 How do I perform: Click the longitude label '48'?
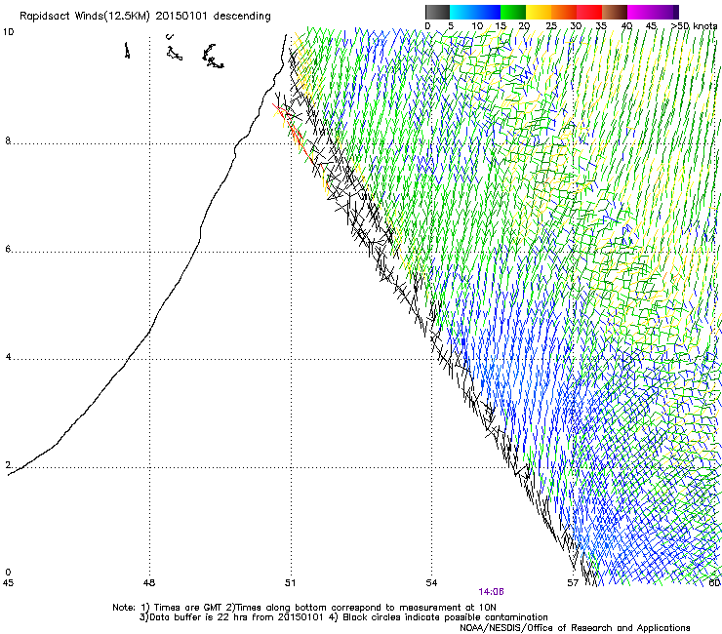click(149, 583)
